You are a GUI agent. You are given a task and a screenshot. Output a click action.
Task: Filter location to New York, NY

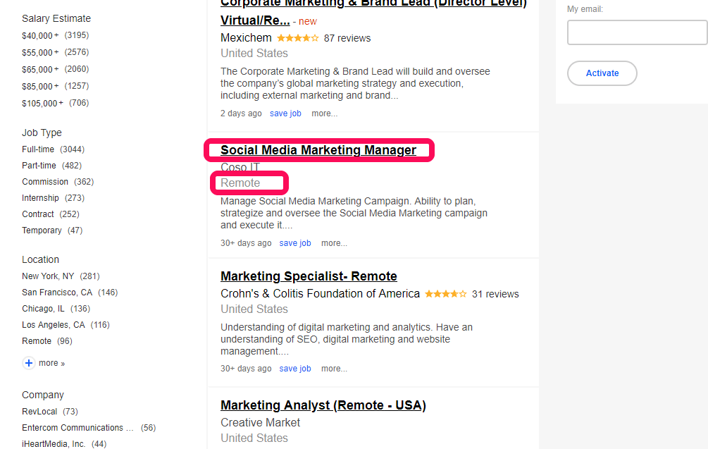(x=48, y=276)
